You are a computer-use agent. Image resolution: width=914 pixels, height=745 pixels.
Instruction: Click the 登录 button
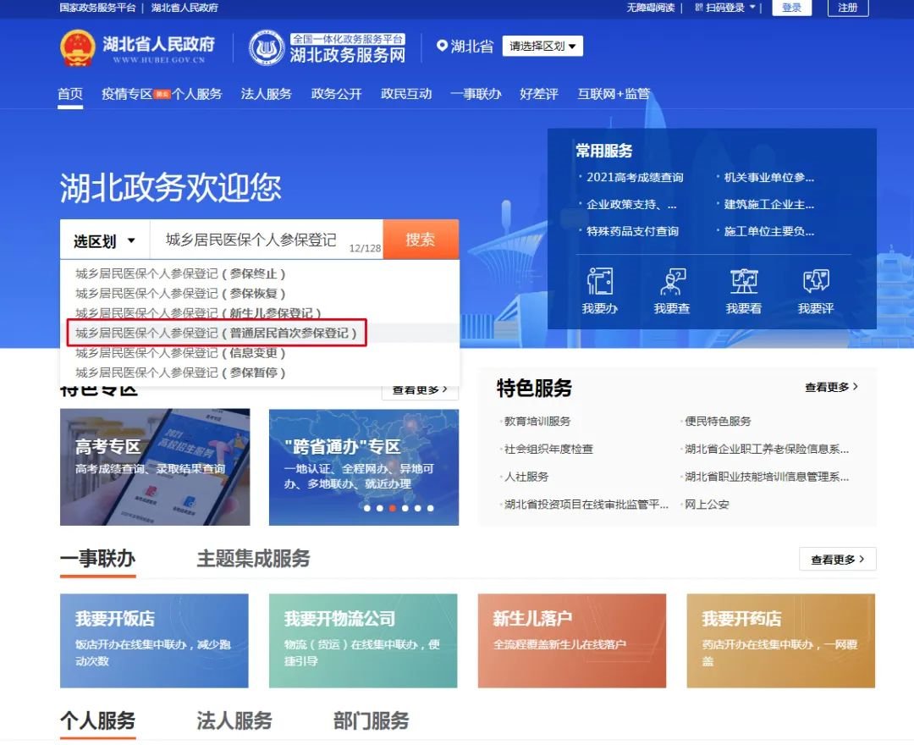click(x=791, y=8)
